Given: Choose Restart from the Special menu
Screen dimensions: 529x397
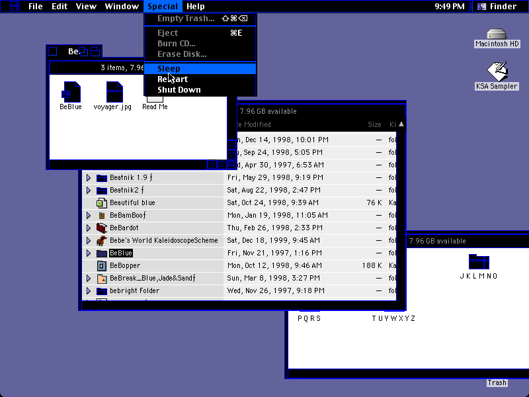Looking at the screenshot, I should pyautogui.click(x=200, y=79).
